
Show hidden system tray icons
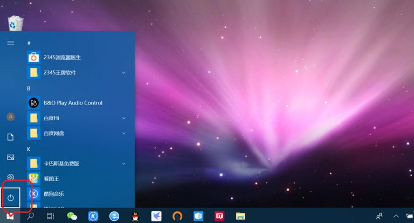tap(396, 216)
